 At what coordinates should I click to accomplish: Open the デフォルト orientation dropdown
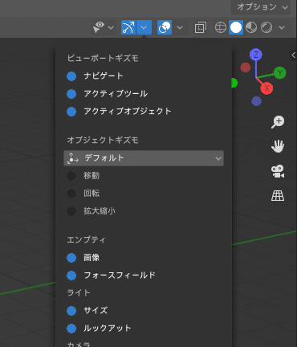point(144,158)
